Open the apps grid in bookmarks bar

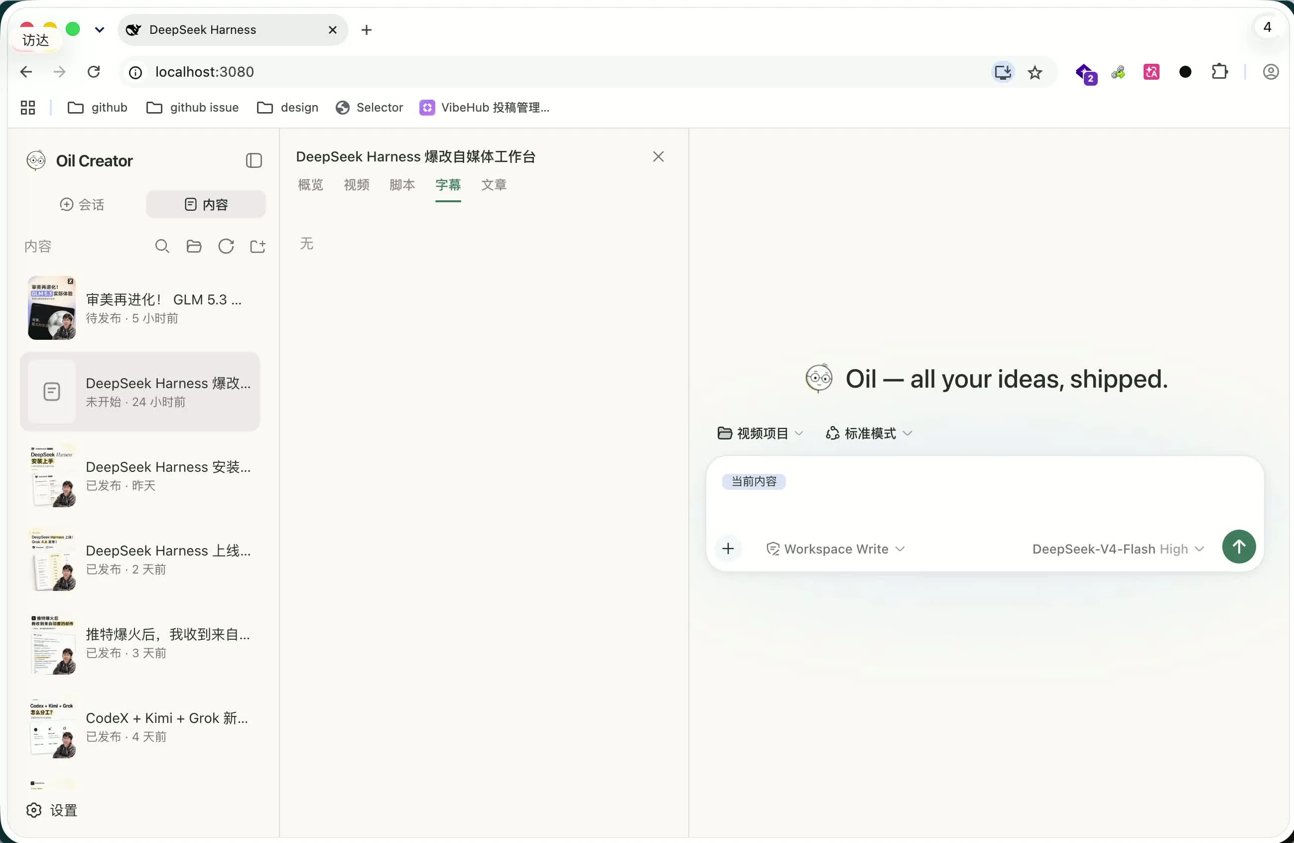[x=28, y=108]
